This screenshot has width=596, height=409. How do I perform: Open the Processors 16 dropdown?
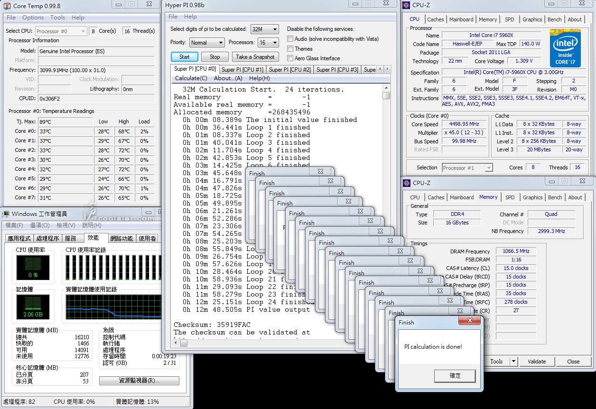268,43
